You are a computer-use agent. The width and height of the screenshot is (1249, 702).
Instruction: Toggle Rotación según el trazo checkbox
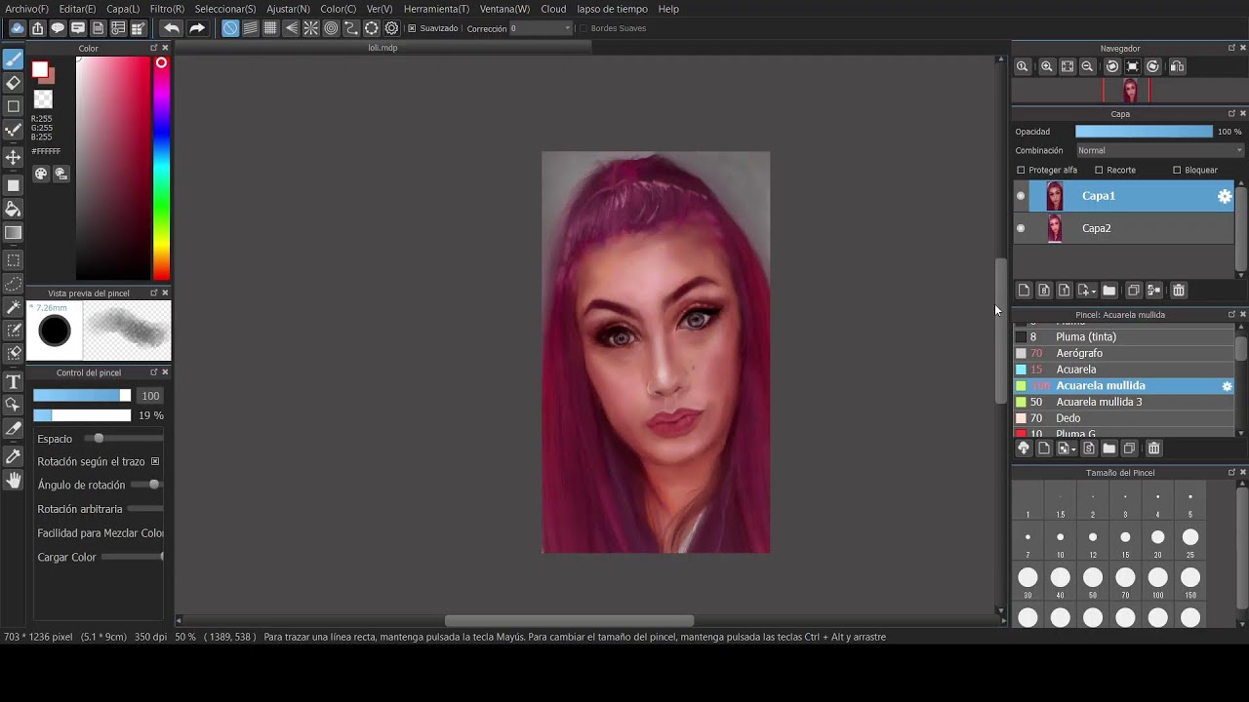coord(154,461)
